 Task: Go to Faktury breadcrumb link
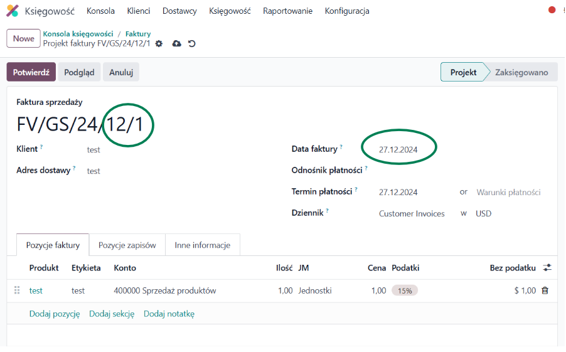tap(138, 34)
